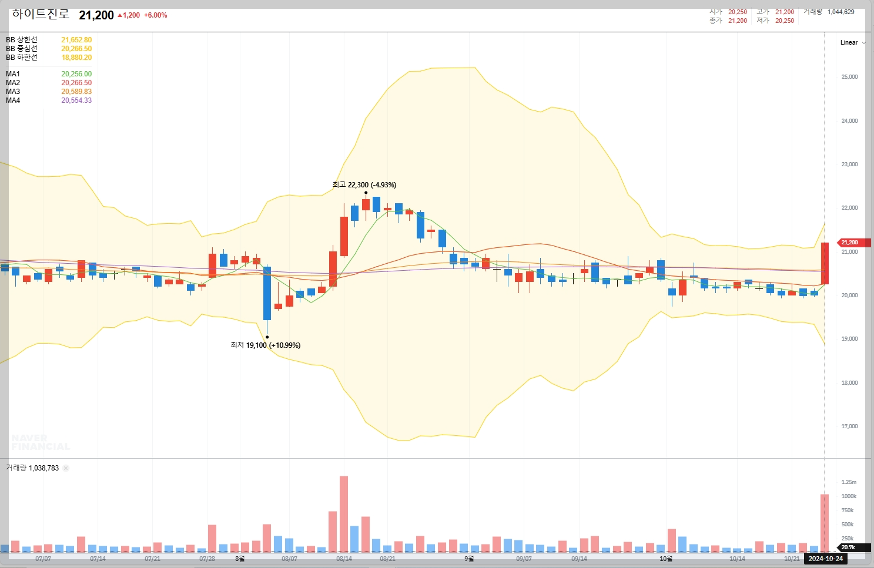Click the 9월 month label on the time axis
Image resolution: width=874 pixels, height=568 pixels.
tap(469, 559)
